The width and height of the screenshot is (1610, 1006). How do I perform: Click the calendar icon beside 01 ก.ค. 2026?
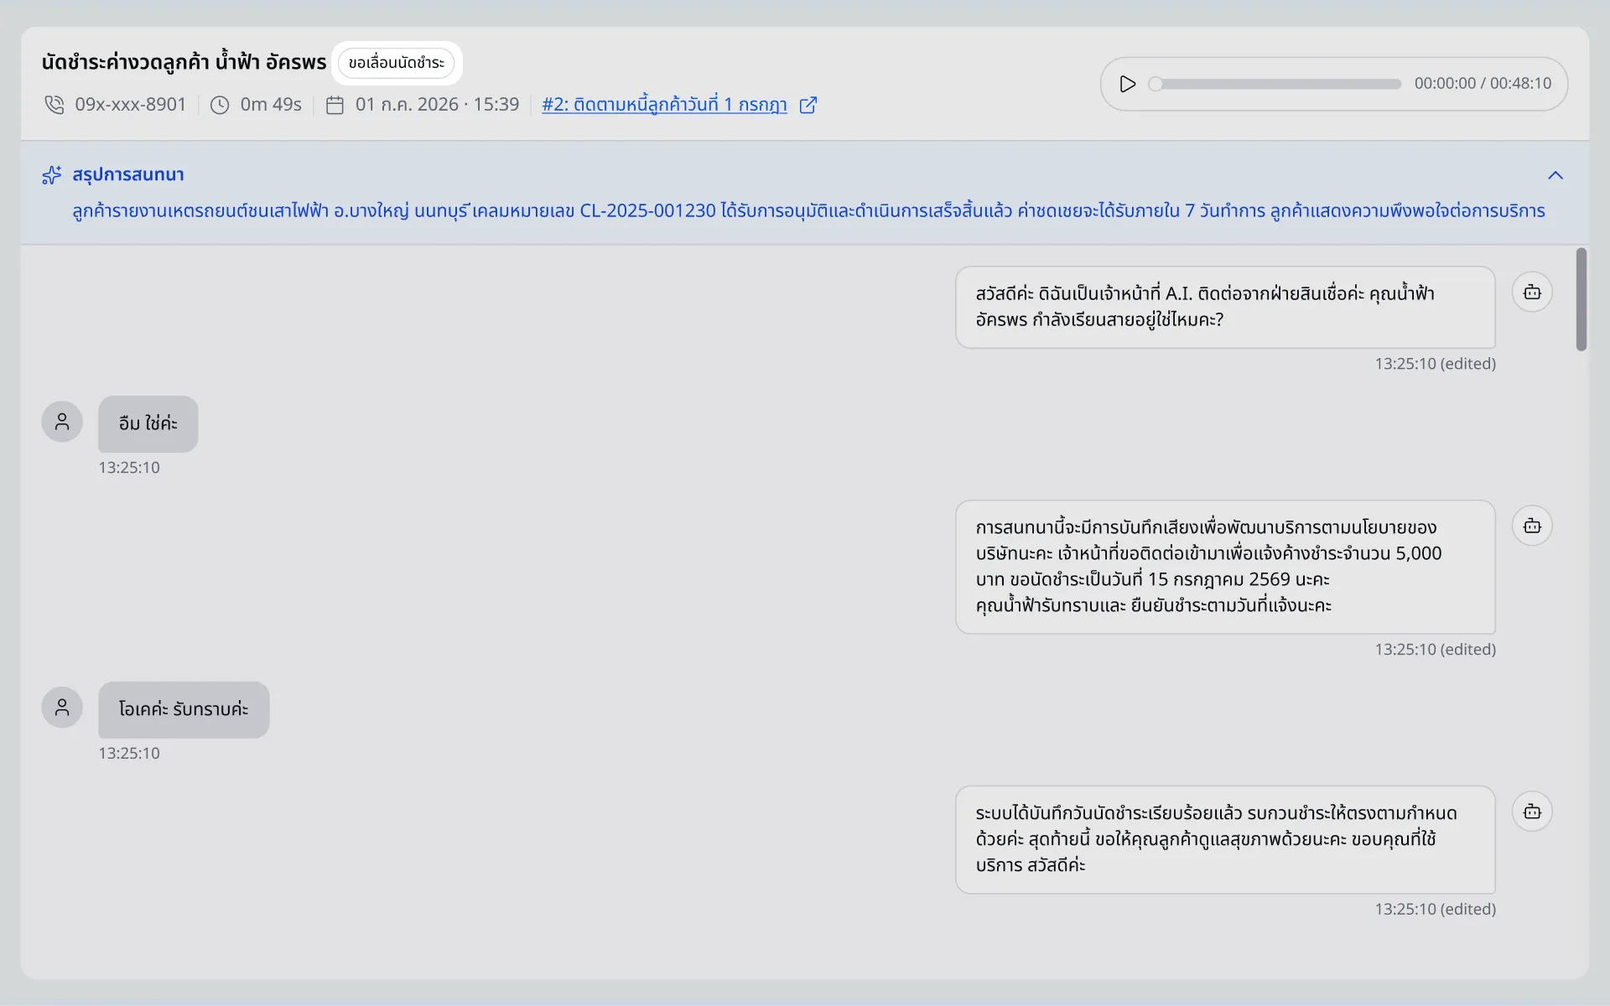pos(335,105)
